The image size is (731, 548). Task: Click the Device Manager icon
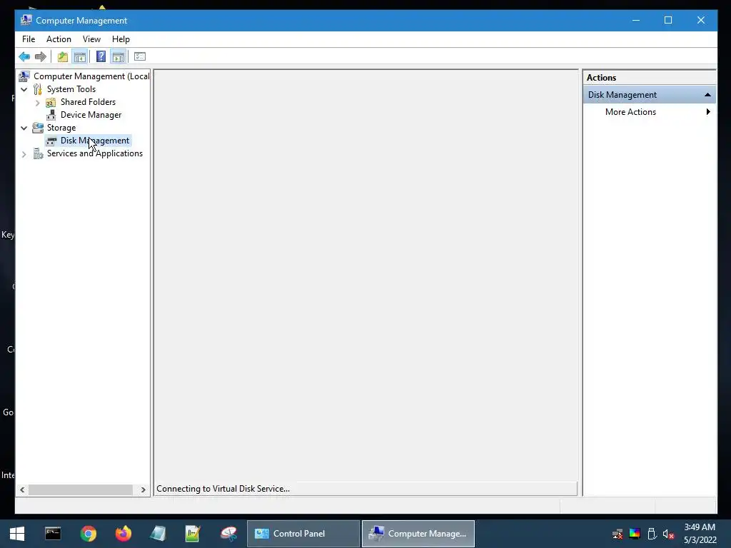coord(51,115)
